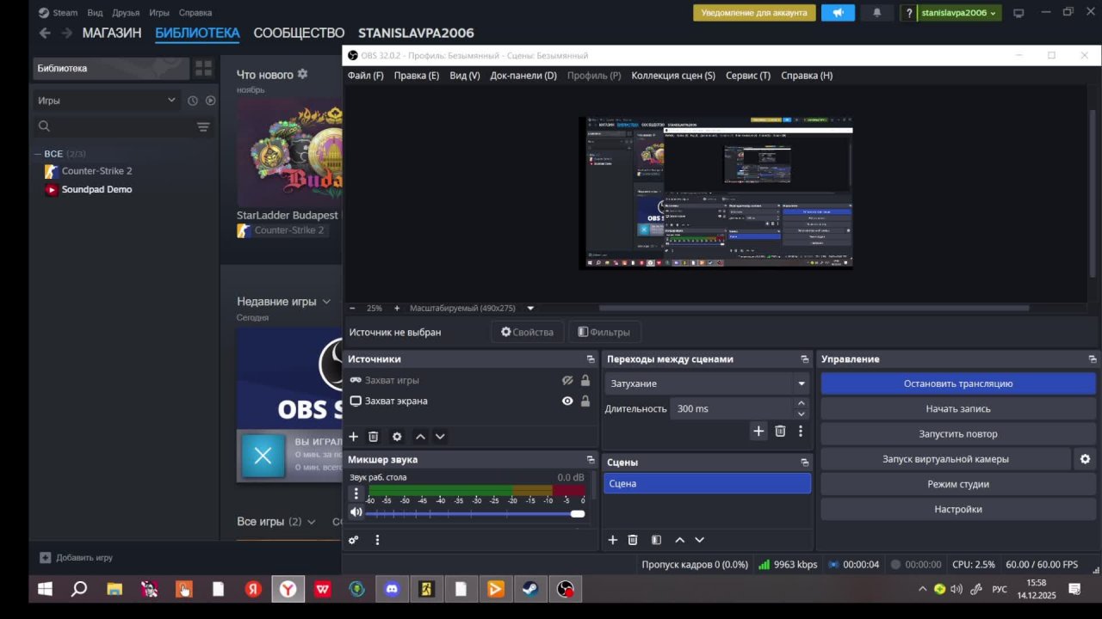1102x619 pixels.
Task: Zoom out the OBS preview
Action: click(x=352, y=308)
